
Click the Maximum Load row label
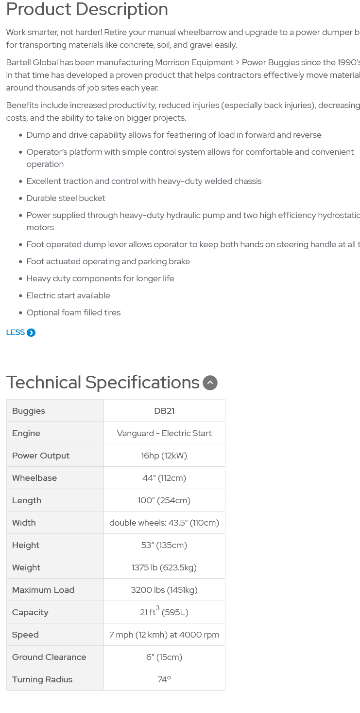click(x=43, y=590)
